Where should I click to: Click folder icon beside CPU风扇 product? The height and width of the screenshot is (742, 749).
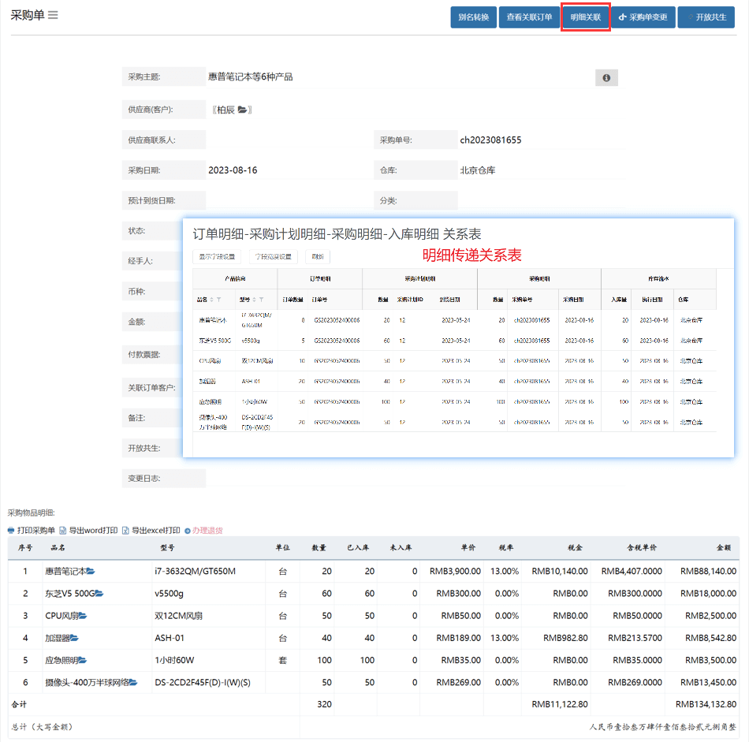pyautogui.click(x=83, y=615)
